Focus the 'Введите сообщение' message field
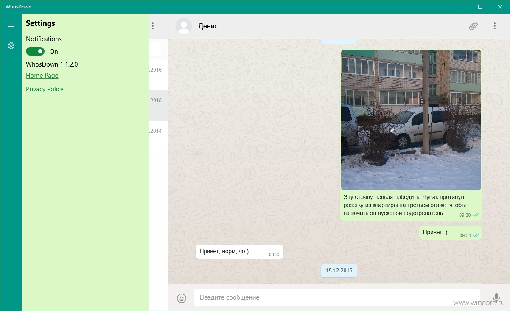 coord(337,297)
